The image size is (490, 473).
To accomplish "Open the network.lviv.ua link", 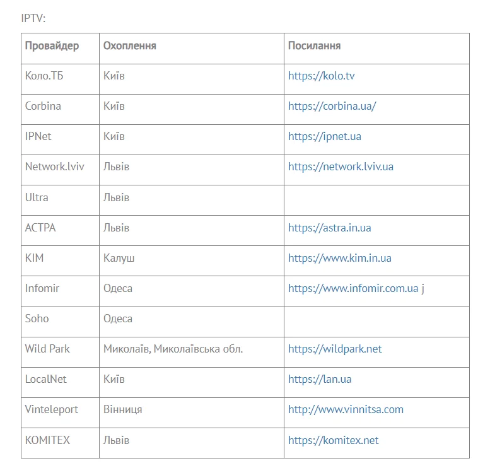I will pos(341,166).
